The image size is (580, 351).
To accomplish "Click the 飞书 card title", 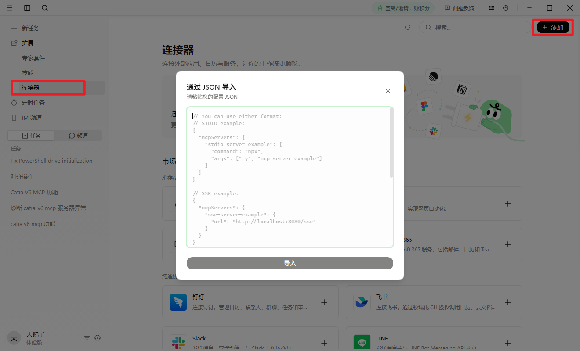I will (382, 297).
